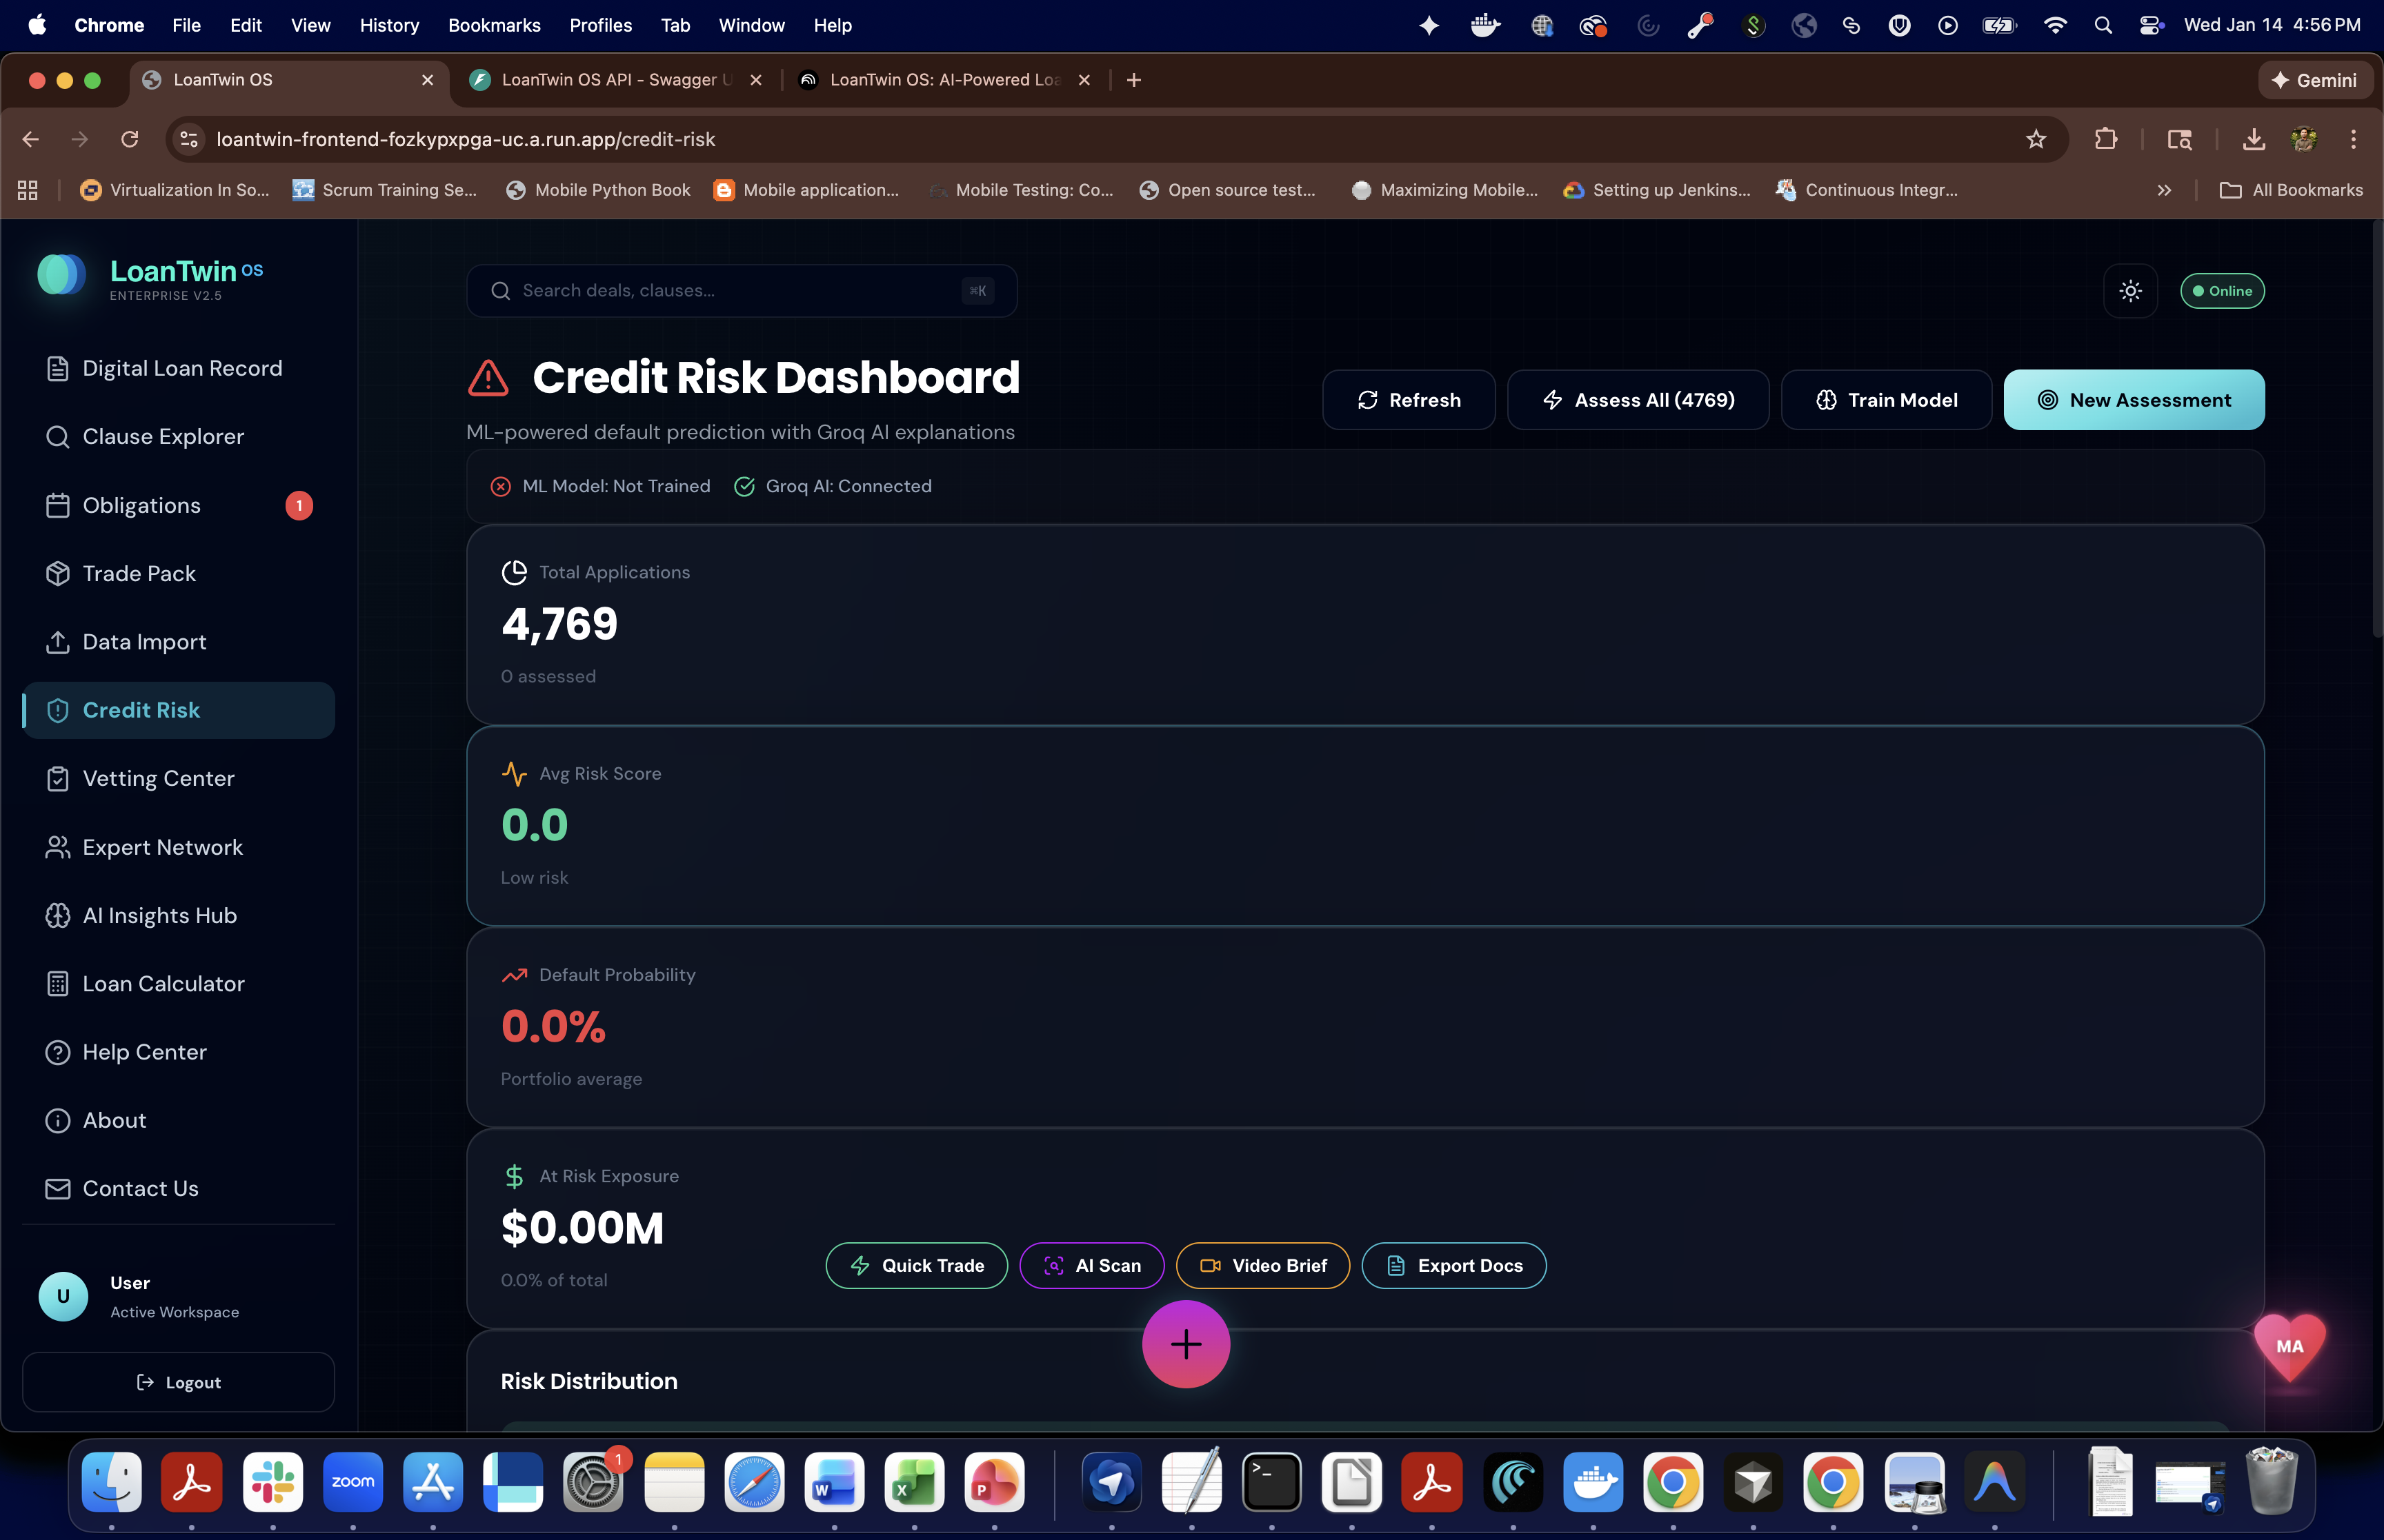
Task: Open the Trade Pack page
Action: (138, 573)
